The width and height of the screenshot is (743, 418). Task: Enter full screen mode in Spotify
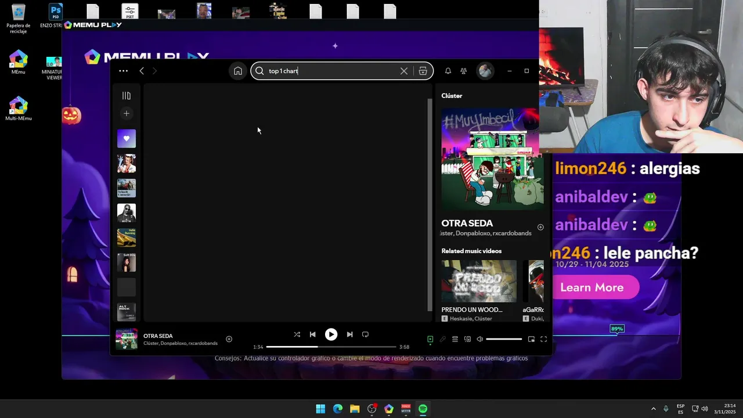tap(544, 339)
